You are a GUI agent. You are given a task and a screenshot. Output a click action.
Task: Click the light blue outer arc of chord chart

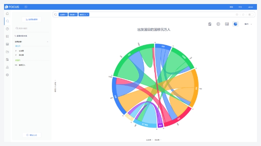tap(144, 124)
